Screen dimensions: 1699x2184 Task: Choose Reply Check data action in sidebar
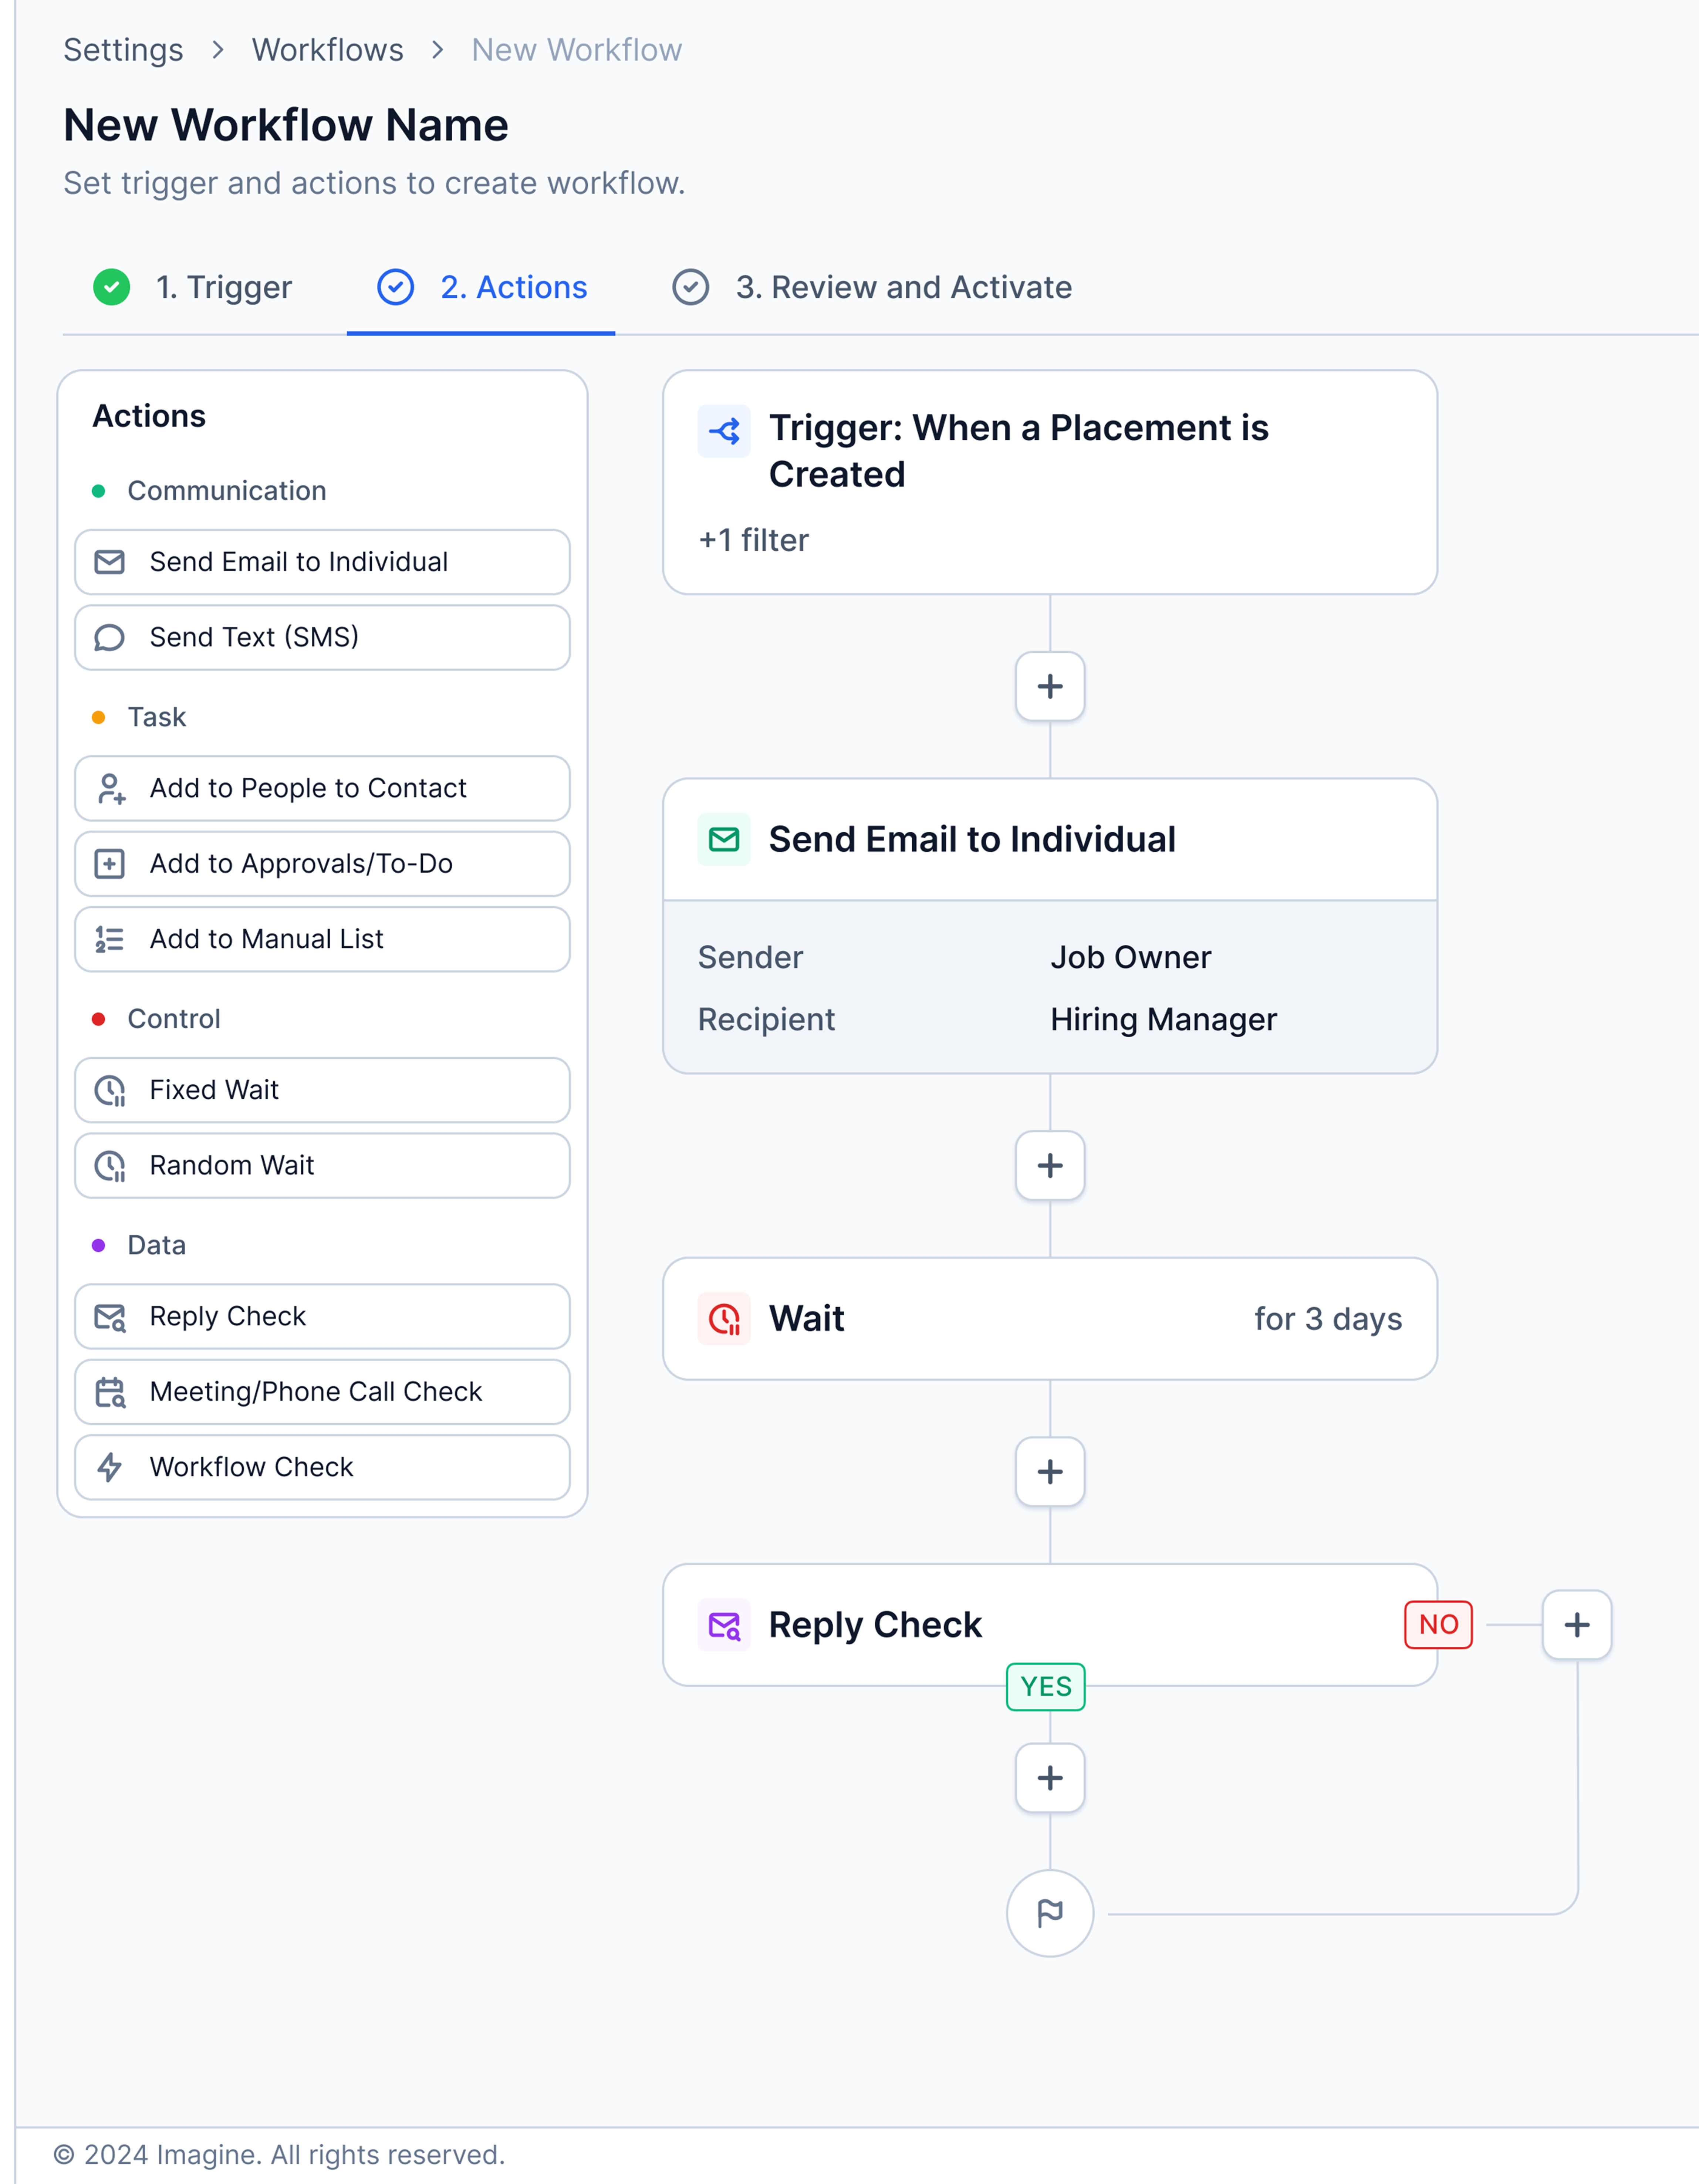click(322, 1317)
